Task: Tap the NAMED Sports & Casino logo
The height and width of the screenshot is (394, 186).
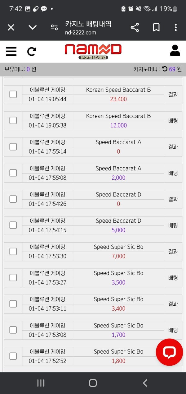Action: (93, 51)
